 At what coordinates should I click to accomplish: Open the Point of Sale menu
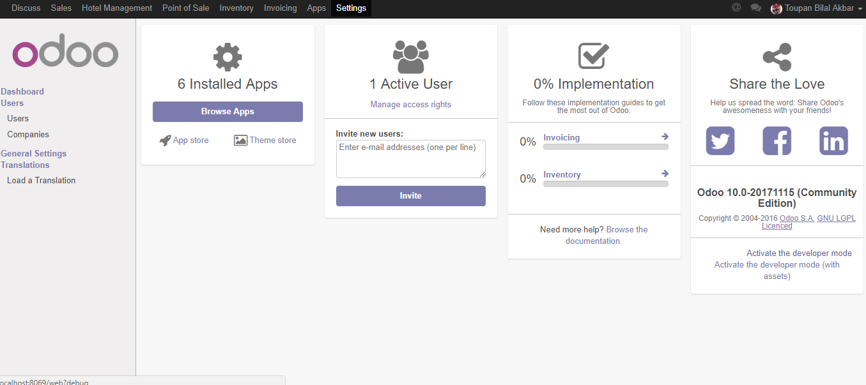click(185, 8)
